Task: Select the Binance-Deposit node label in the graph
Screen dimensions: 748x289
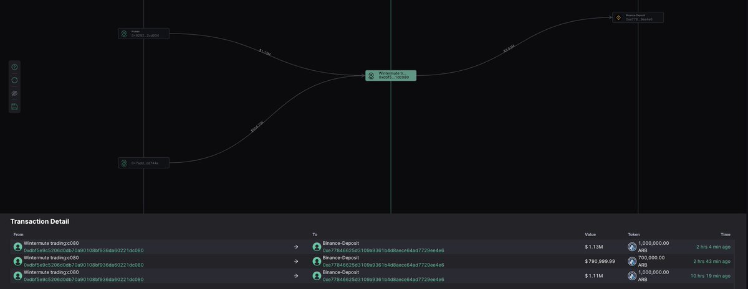Action: 635,15
